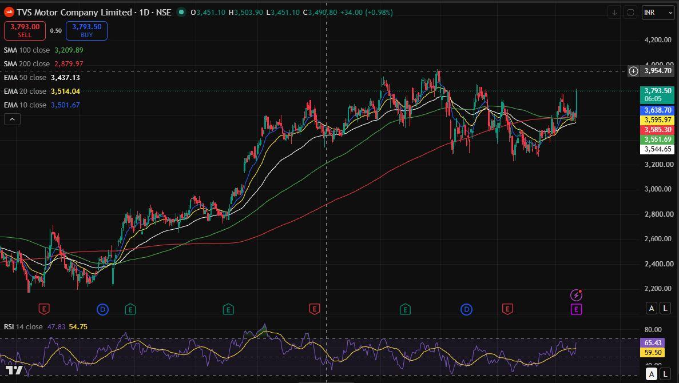Toggle auto scale A on RSI pane

[652, 373]
